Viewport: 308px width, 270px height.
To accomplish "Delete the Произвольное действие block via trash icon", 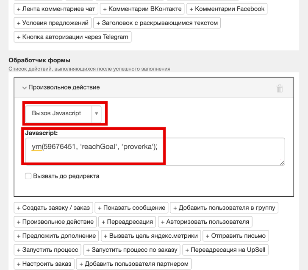I will (x=280, y=89).
